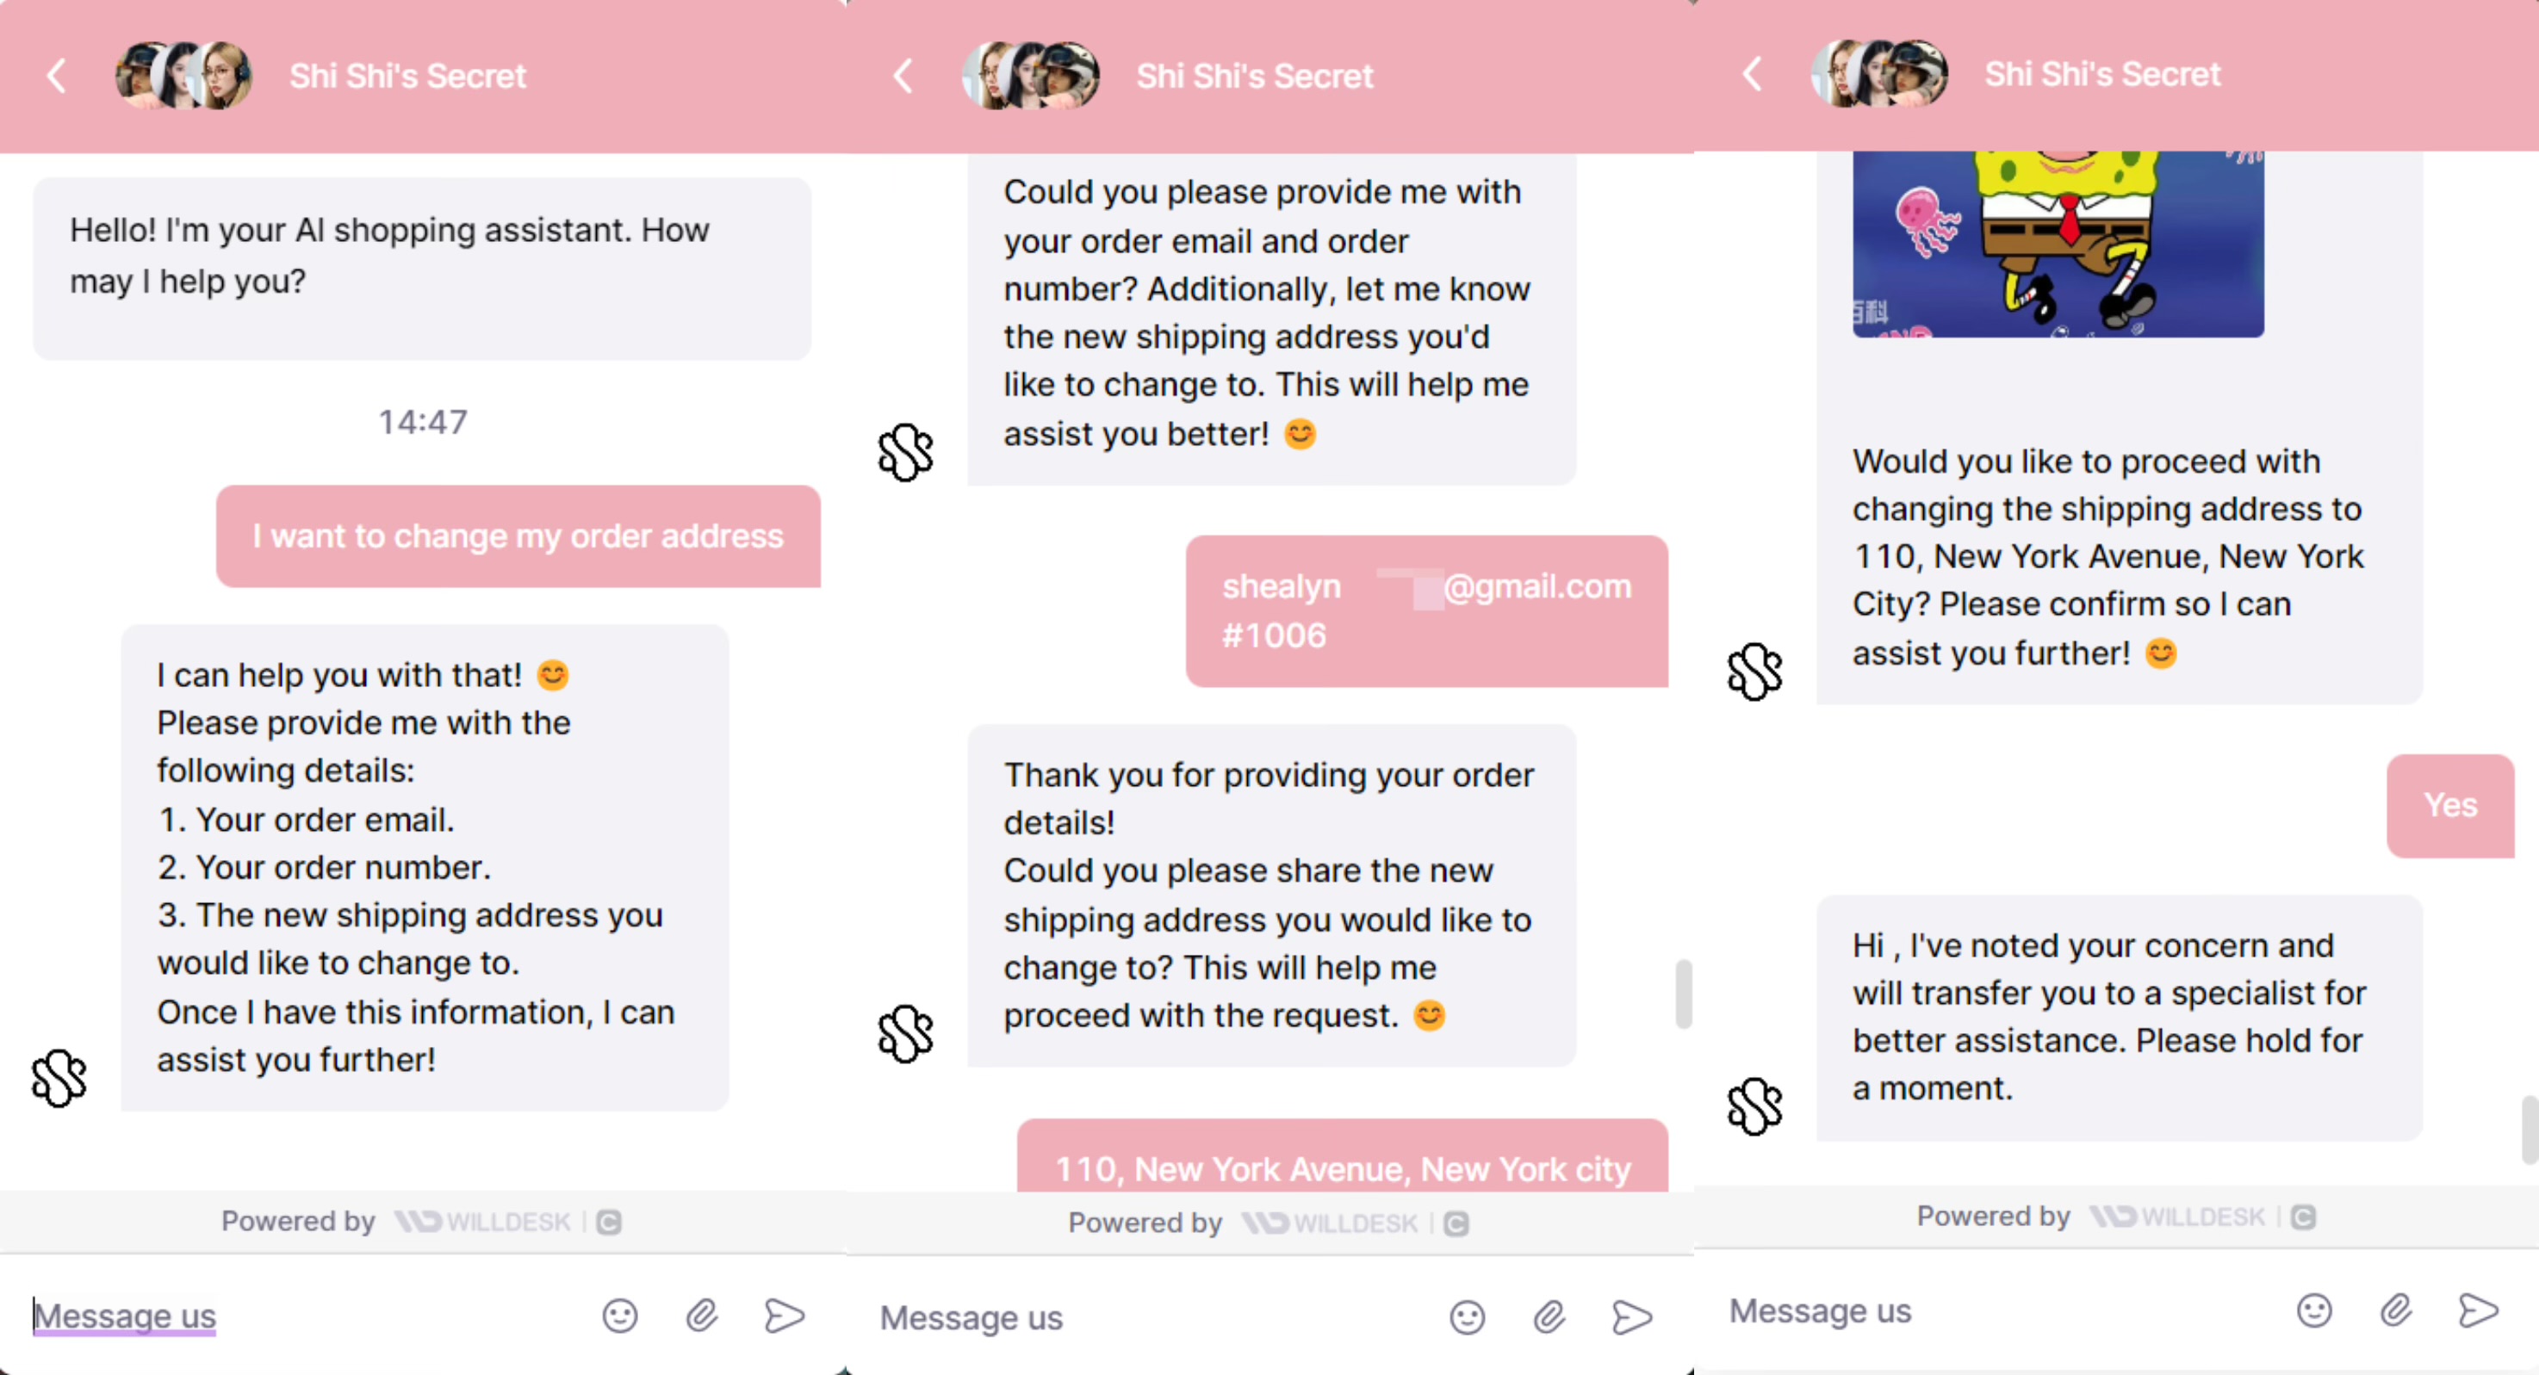The width and height of the screenshot is (2539, 1375).
Task: Open the Willdesk link in the left footer
Action: pos(483,1223)
